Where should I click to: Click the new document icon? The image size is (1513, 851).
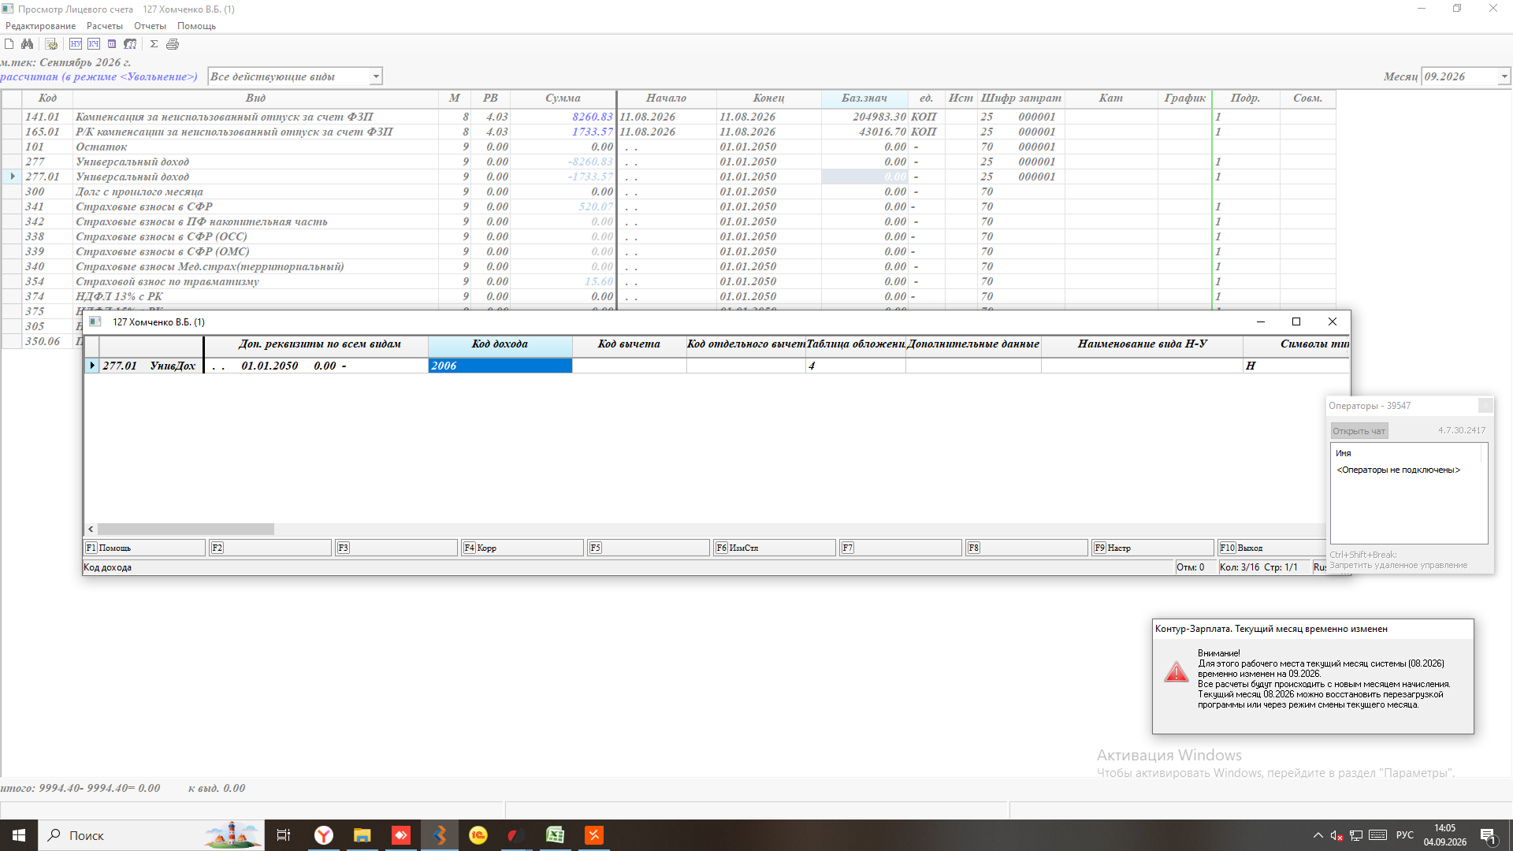(9, 44)
